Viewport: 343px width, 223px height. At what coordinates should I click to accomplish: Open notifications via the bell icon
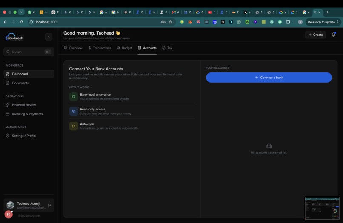click(333, 35)
